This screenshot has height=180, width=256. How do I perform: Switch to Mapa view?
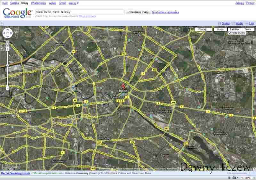pyautogui.click(x=220, y=29)
